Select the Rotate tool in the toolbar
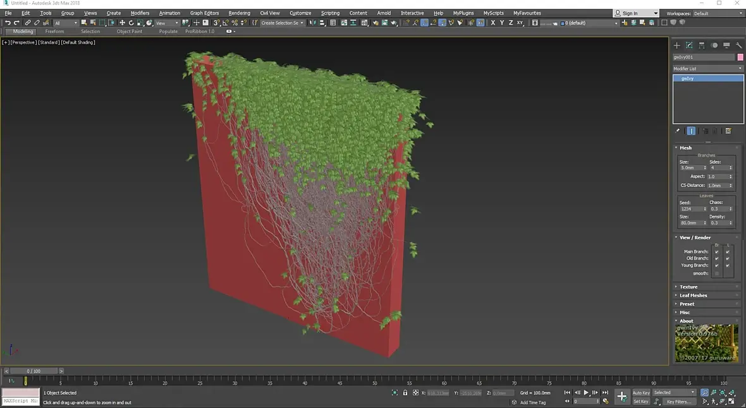Viewport: 746px width, 408px height. (131, 23)
